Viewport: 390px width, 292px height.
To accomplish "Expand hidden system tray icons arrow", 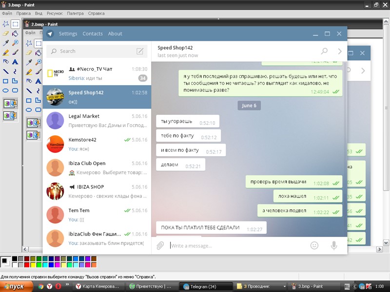I will pyautogui.click(x=355, y=287).
